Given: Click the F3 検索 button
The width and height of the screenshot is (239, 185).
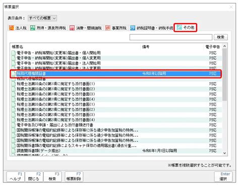Looking at the screenshot, I should tap(52, 176).
